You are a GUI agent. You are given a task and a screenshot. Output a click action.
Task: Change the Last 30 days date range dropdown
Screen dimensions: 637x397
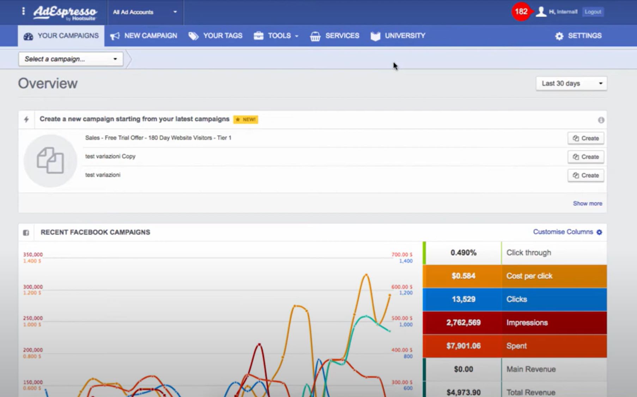point(571,83)
